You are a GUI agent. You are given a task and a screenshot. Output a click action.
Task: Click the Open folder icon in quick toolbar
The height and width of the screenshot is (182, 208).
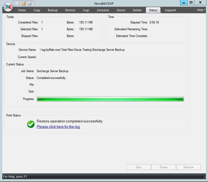[x=24, y=3]
